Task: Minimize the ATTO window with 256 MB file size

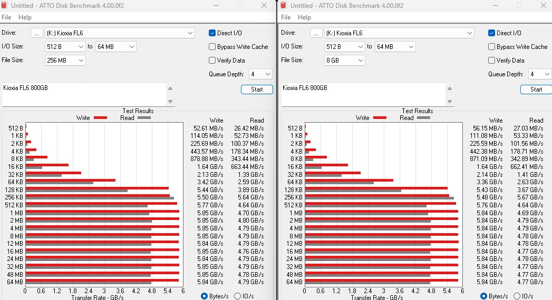Action: 217,6
